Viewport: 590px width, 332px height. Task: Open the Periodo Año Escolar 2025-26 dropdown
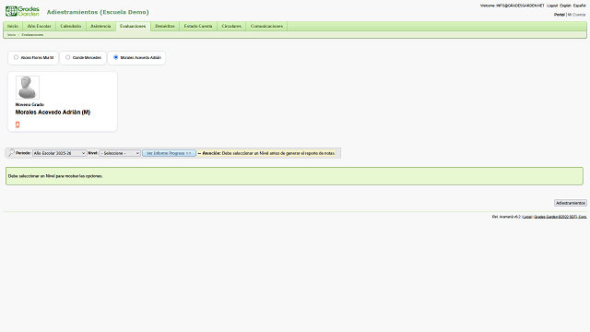pos(59,153)
